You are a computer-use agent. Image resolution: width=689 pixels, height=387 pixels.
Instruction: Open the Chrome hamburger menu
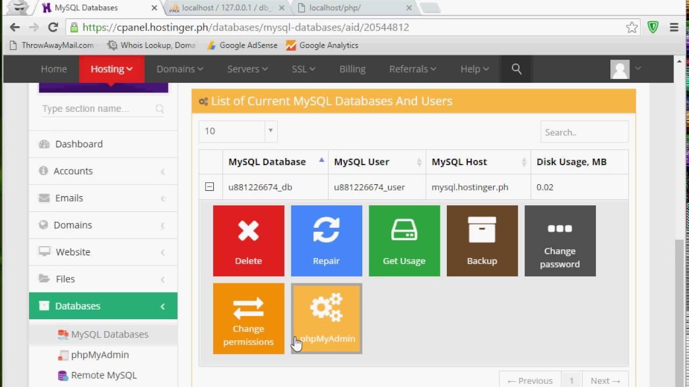(x=674, y=27)
